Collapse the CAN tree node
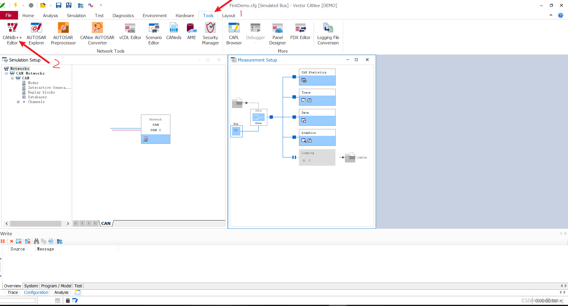568x306 pixels. (12, 78)
